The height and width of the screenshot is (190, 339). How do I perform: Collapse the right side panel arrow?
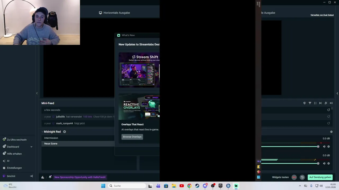pyautogui.click(x=337, y=93)
